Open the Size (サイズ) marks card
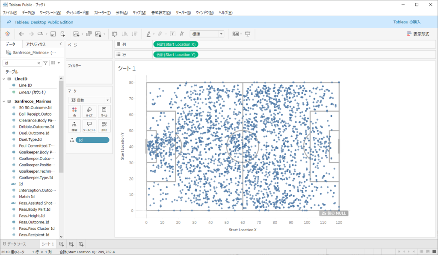438x255 pixels. [x=89, y=112]
